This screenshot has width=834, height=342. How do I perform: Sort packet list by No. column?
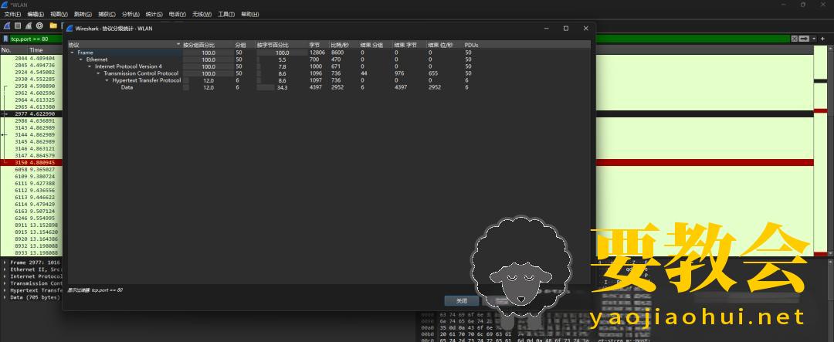(x=14, y=50)
